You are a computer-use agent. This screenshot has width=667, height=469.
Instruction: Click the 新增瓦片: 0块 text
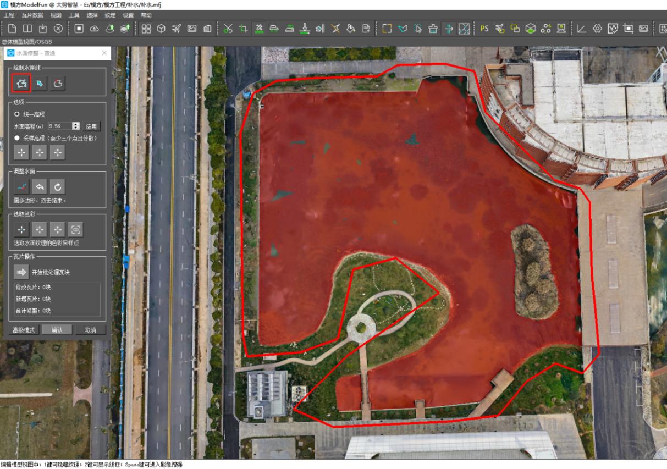click(34, 299)
